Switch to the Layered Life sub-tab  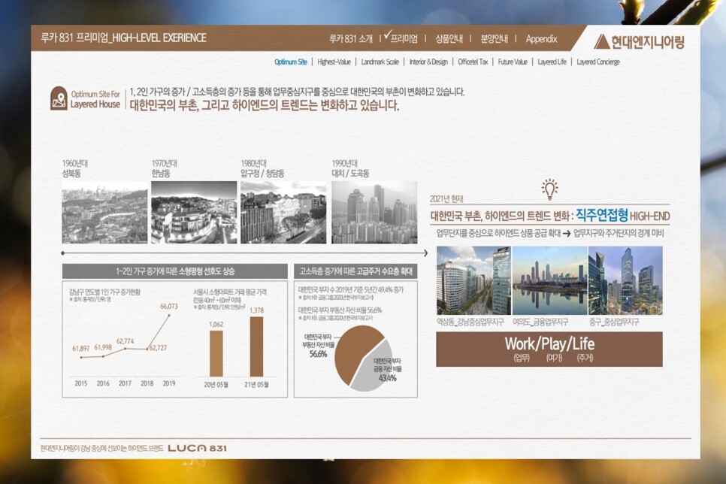coord(552,62)
